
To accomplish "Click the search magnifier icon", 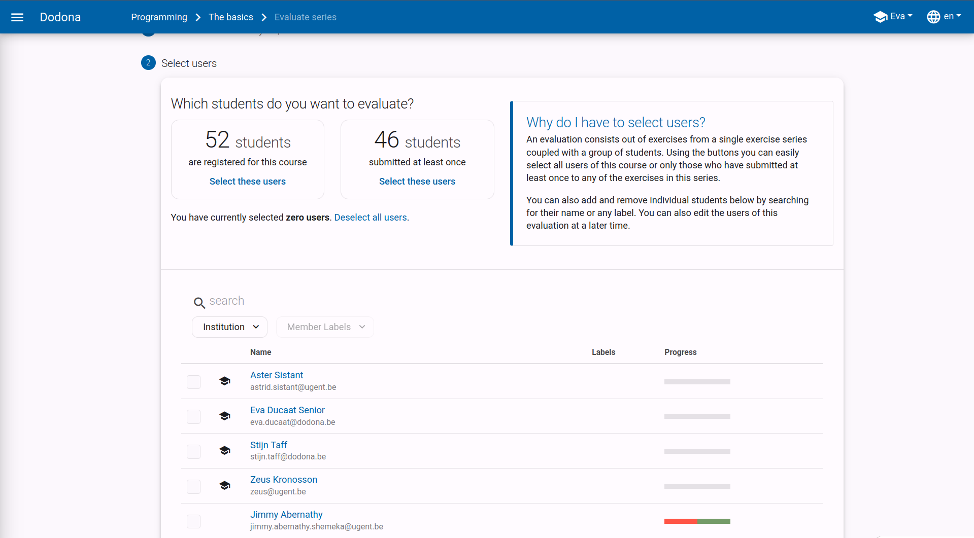I will point(199,303).
